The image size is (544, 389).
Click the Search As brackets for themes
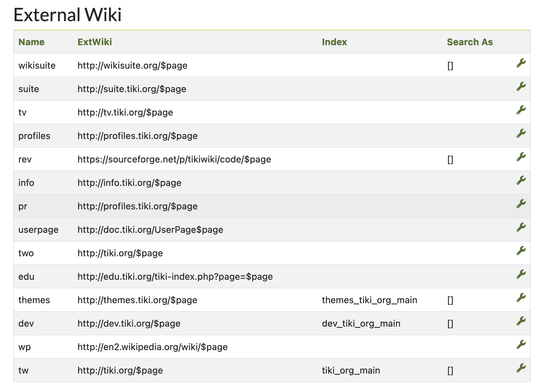point(450,300)
